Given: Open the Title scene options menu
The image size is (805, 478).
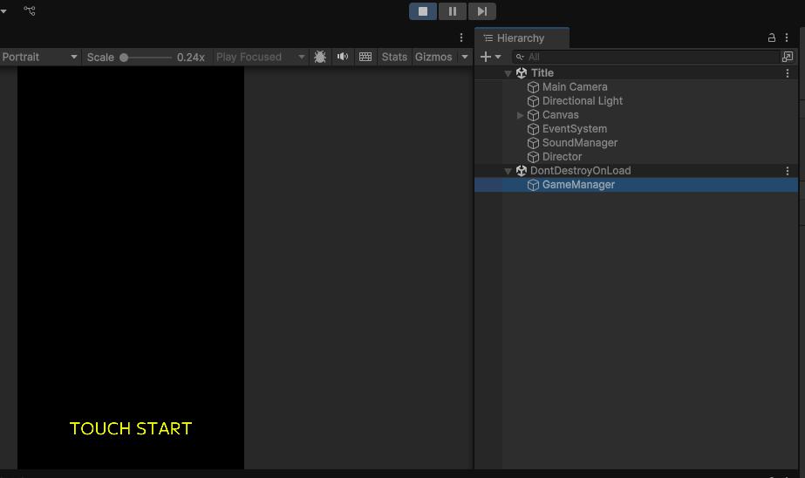Looking at the screenshot, I should 788,73.
